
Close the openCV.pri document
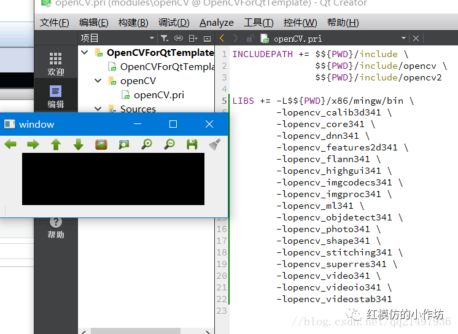[416, 38]
